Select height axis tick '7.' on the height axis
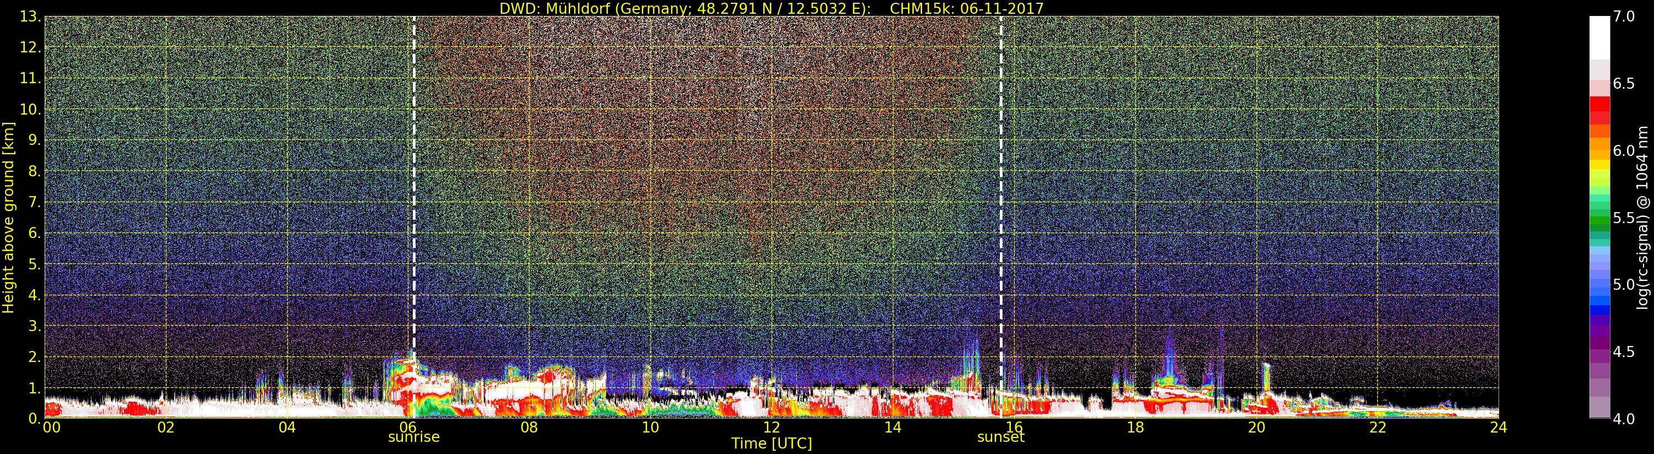This screenshot has width=1654, height=454. coord(35,202)
